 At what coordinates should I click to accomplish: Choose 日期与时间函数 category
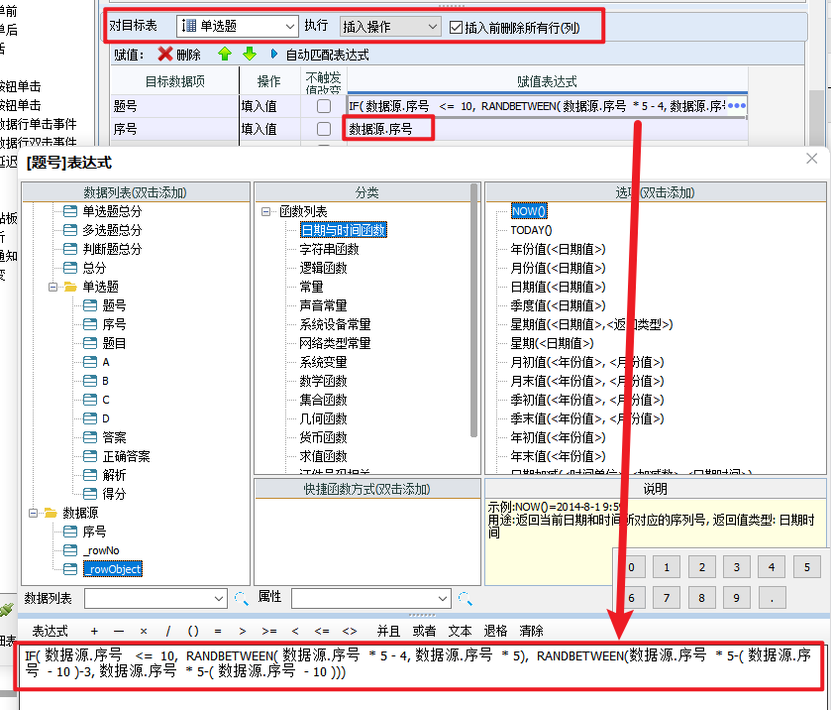click(x=344, y=230)
